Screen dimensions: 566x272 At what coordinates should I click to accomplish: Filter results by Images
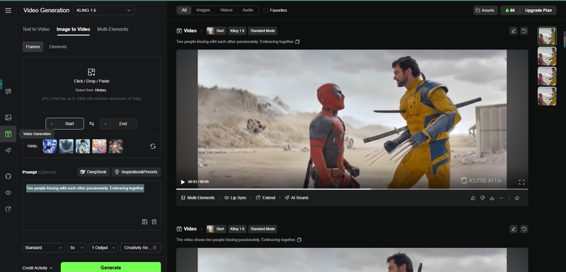(x=203, y=11)
